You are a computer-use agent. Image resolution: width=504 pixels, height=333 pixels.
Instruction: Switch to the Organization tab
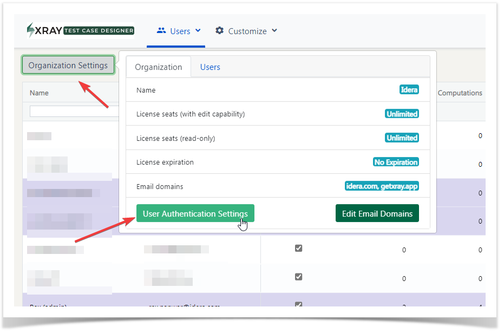159,67
